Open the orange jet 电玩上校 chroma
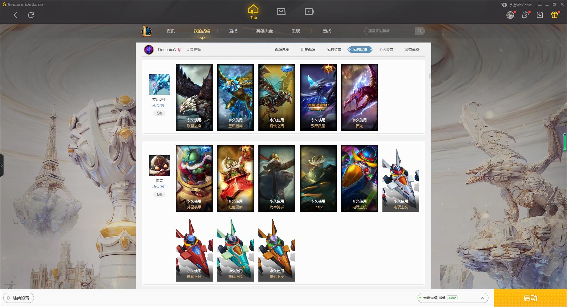567x307 pixels. coord(277,248)
